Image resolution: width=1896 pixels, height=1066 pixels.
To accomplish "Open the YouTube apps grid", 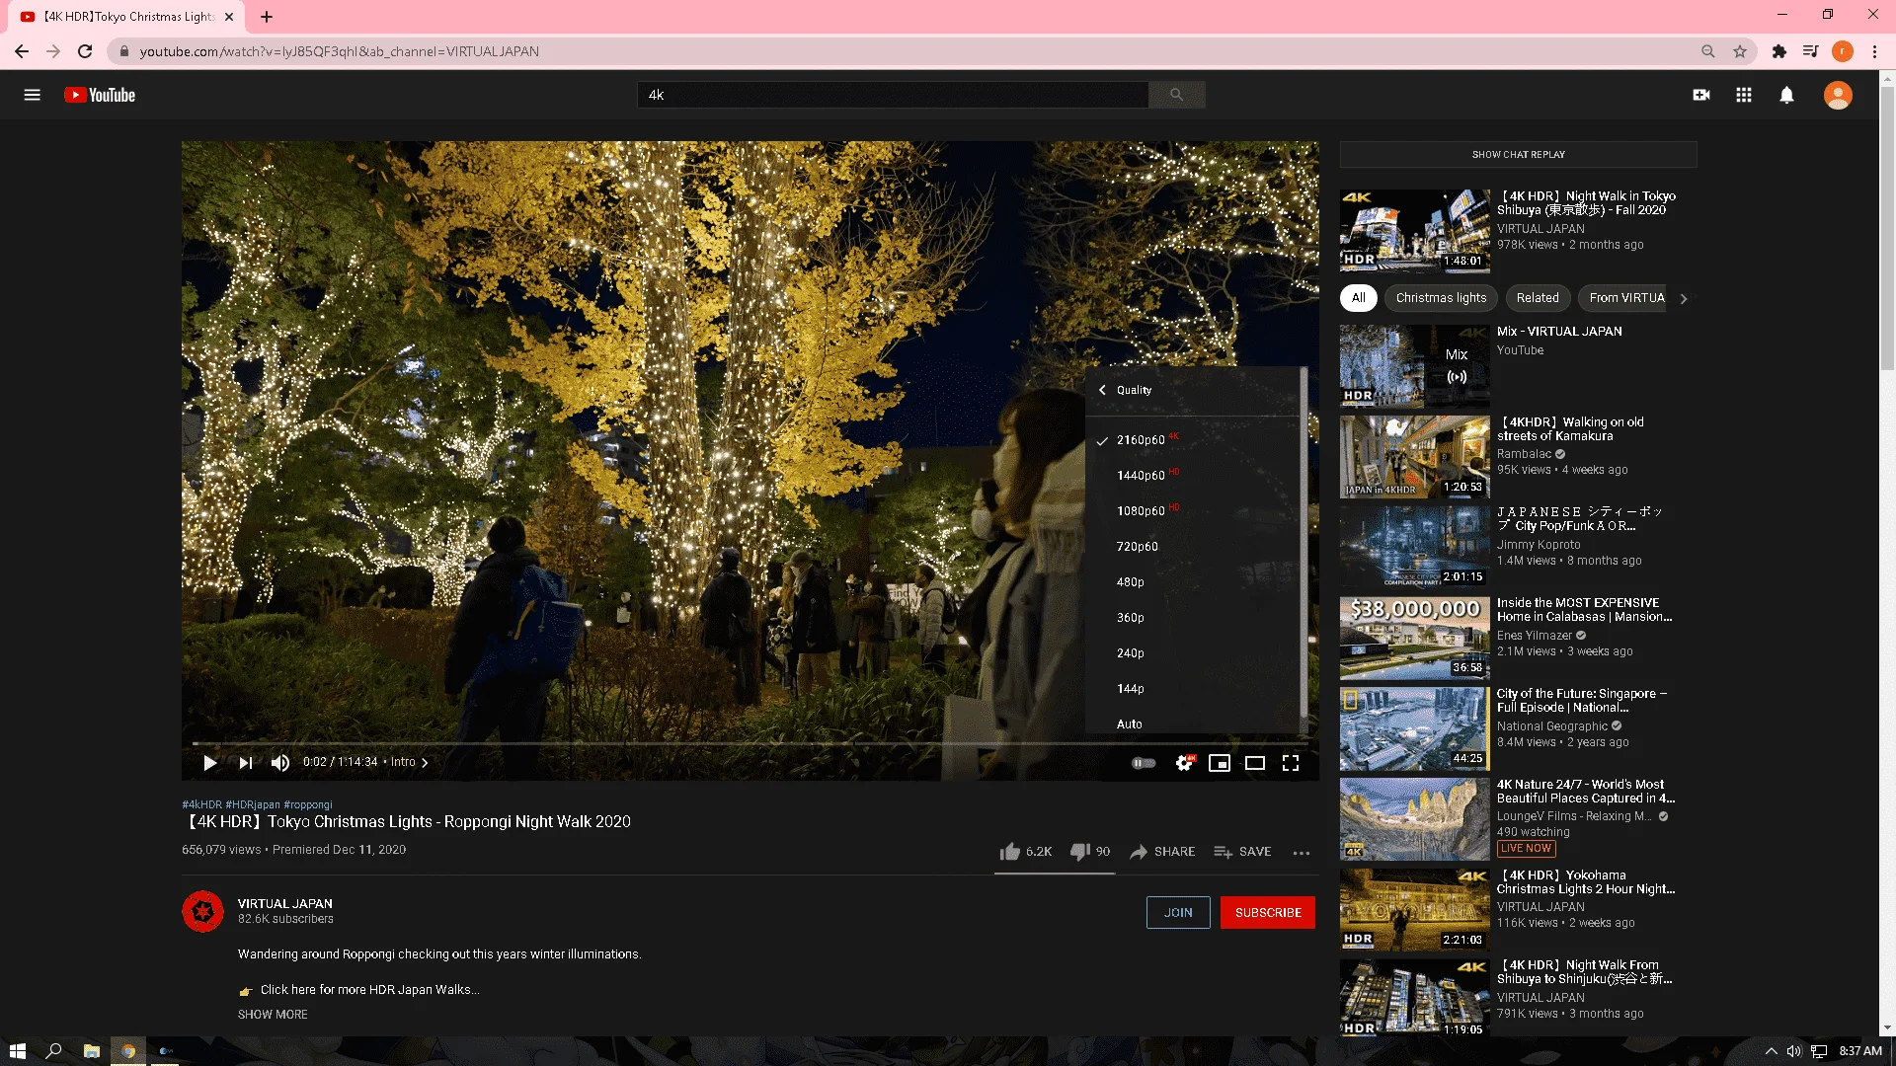I will pos(1744,95).
